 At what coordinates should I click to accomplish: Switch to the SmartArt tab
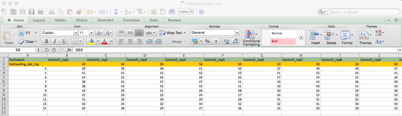(105, 20)
